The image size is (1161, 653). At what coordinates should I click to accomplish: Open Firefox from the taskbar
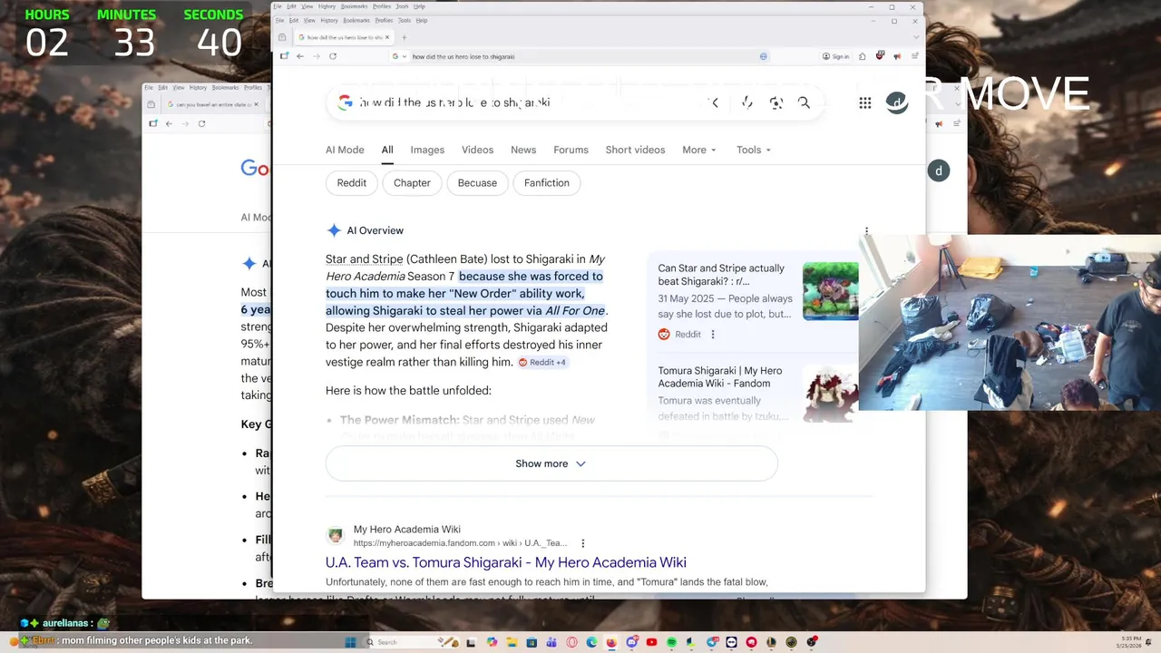coord(611,642)
